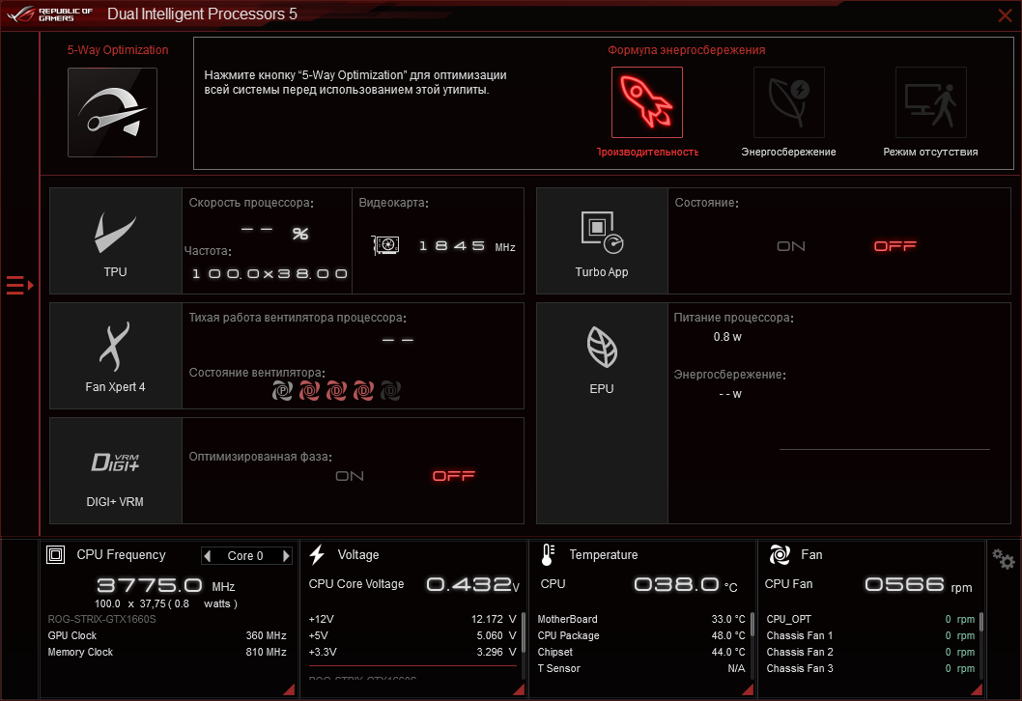Click the third red fan status icon
The width and height of the screenshot is (1022, 701).
tap(336, 391)
